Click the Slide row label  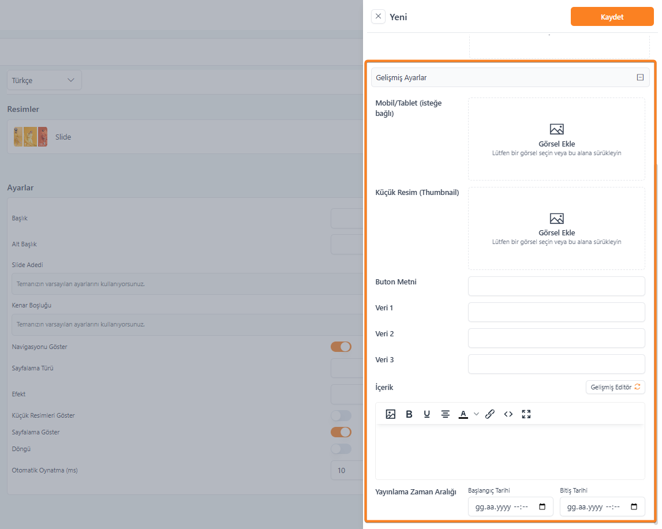point(63,137)
